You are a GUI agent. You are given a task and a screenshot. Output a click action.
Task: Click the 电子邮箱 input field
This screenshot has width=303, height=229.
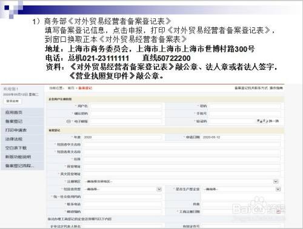pyautogui.click(x=126, y=121)
